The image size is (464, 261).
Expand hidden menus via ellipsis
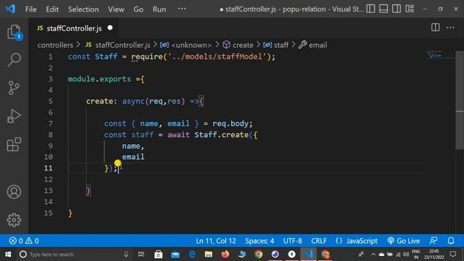coord(182,9)
